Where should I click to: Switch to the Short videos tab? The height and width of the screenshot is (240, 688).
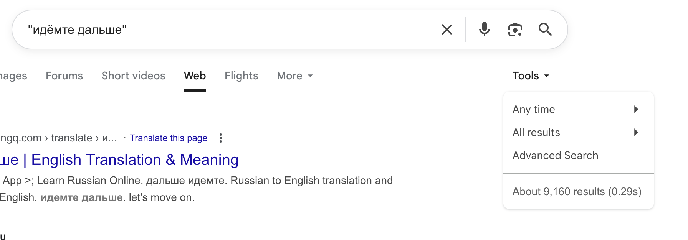(133, 76)
